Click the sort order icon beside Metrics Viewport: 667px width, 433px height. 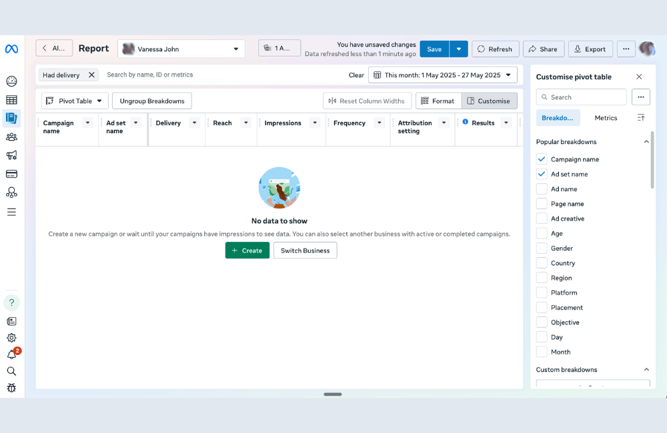click(641, 118)
